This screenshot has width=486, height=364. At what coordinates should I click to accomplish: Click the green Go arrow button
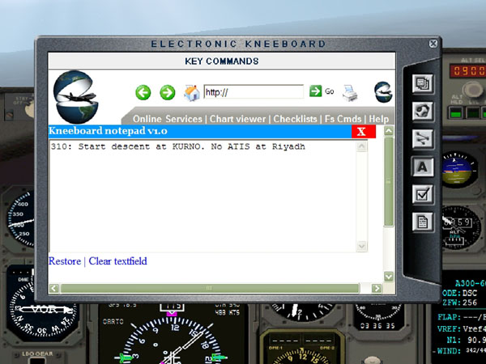tap(316, 91)
